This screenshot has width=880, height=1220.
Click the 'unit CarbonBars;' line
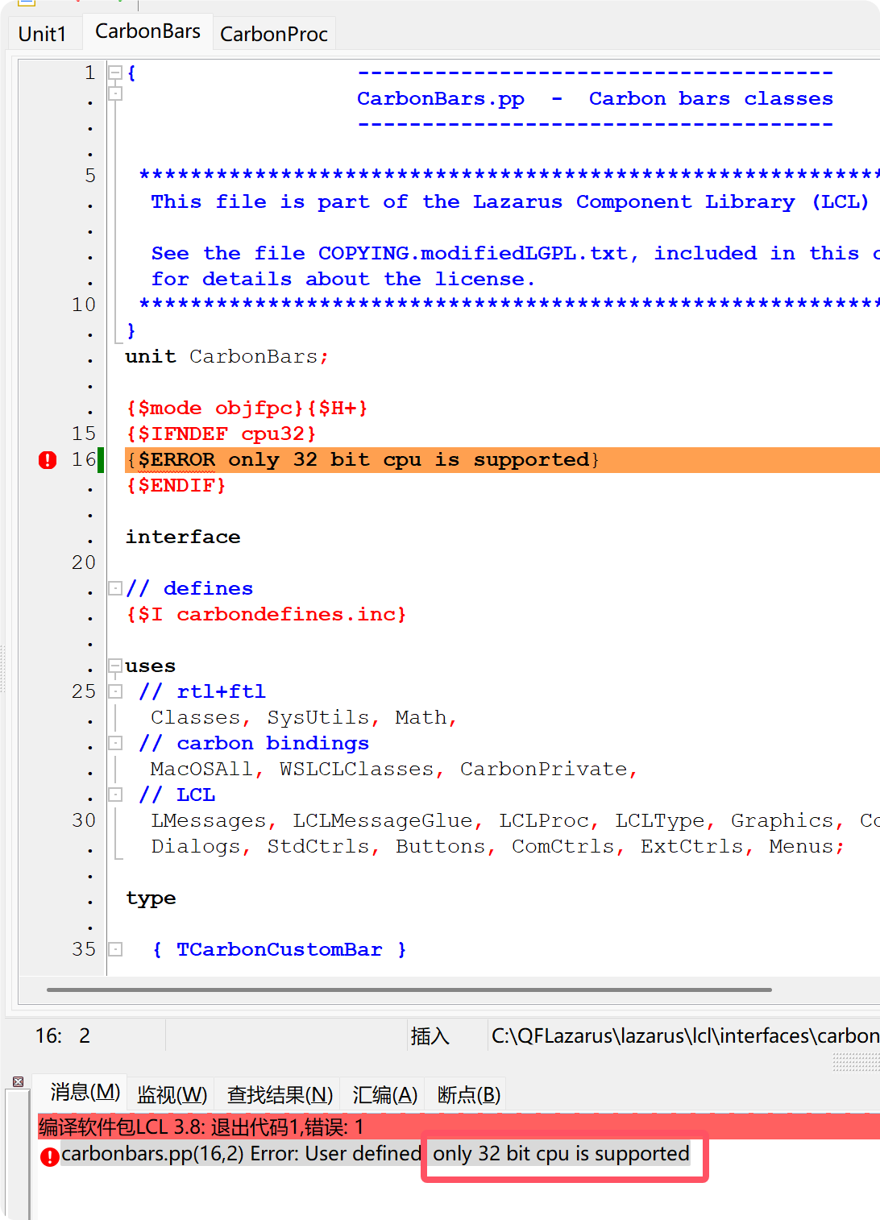click(x=226, y=356)
